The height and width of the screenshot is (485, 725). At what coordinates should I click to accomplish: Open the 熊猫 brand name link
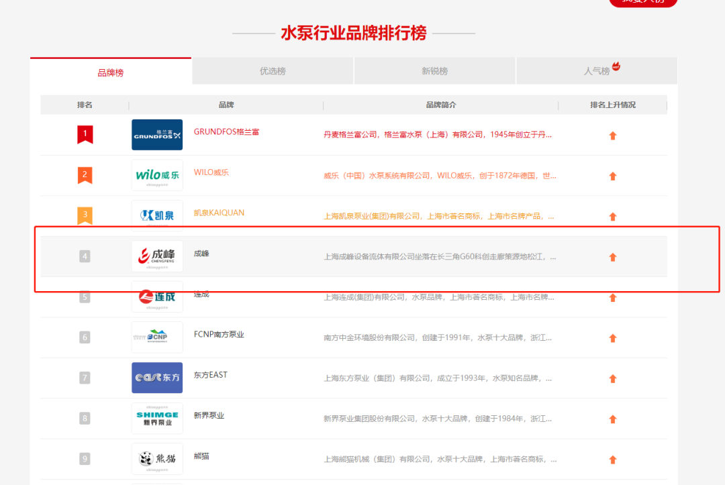[201, 456]
